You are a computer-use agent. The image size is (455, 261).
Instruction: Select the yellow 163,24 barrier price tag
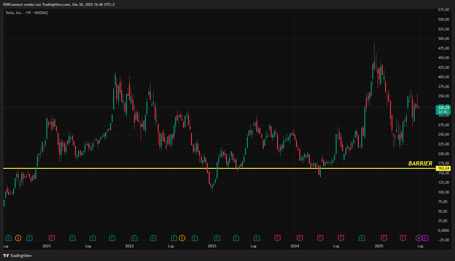tap(443, 168)
